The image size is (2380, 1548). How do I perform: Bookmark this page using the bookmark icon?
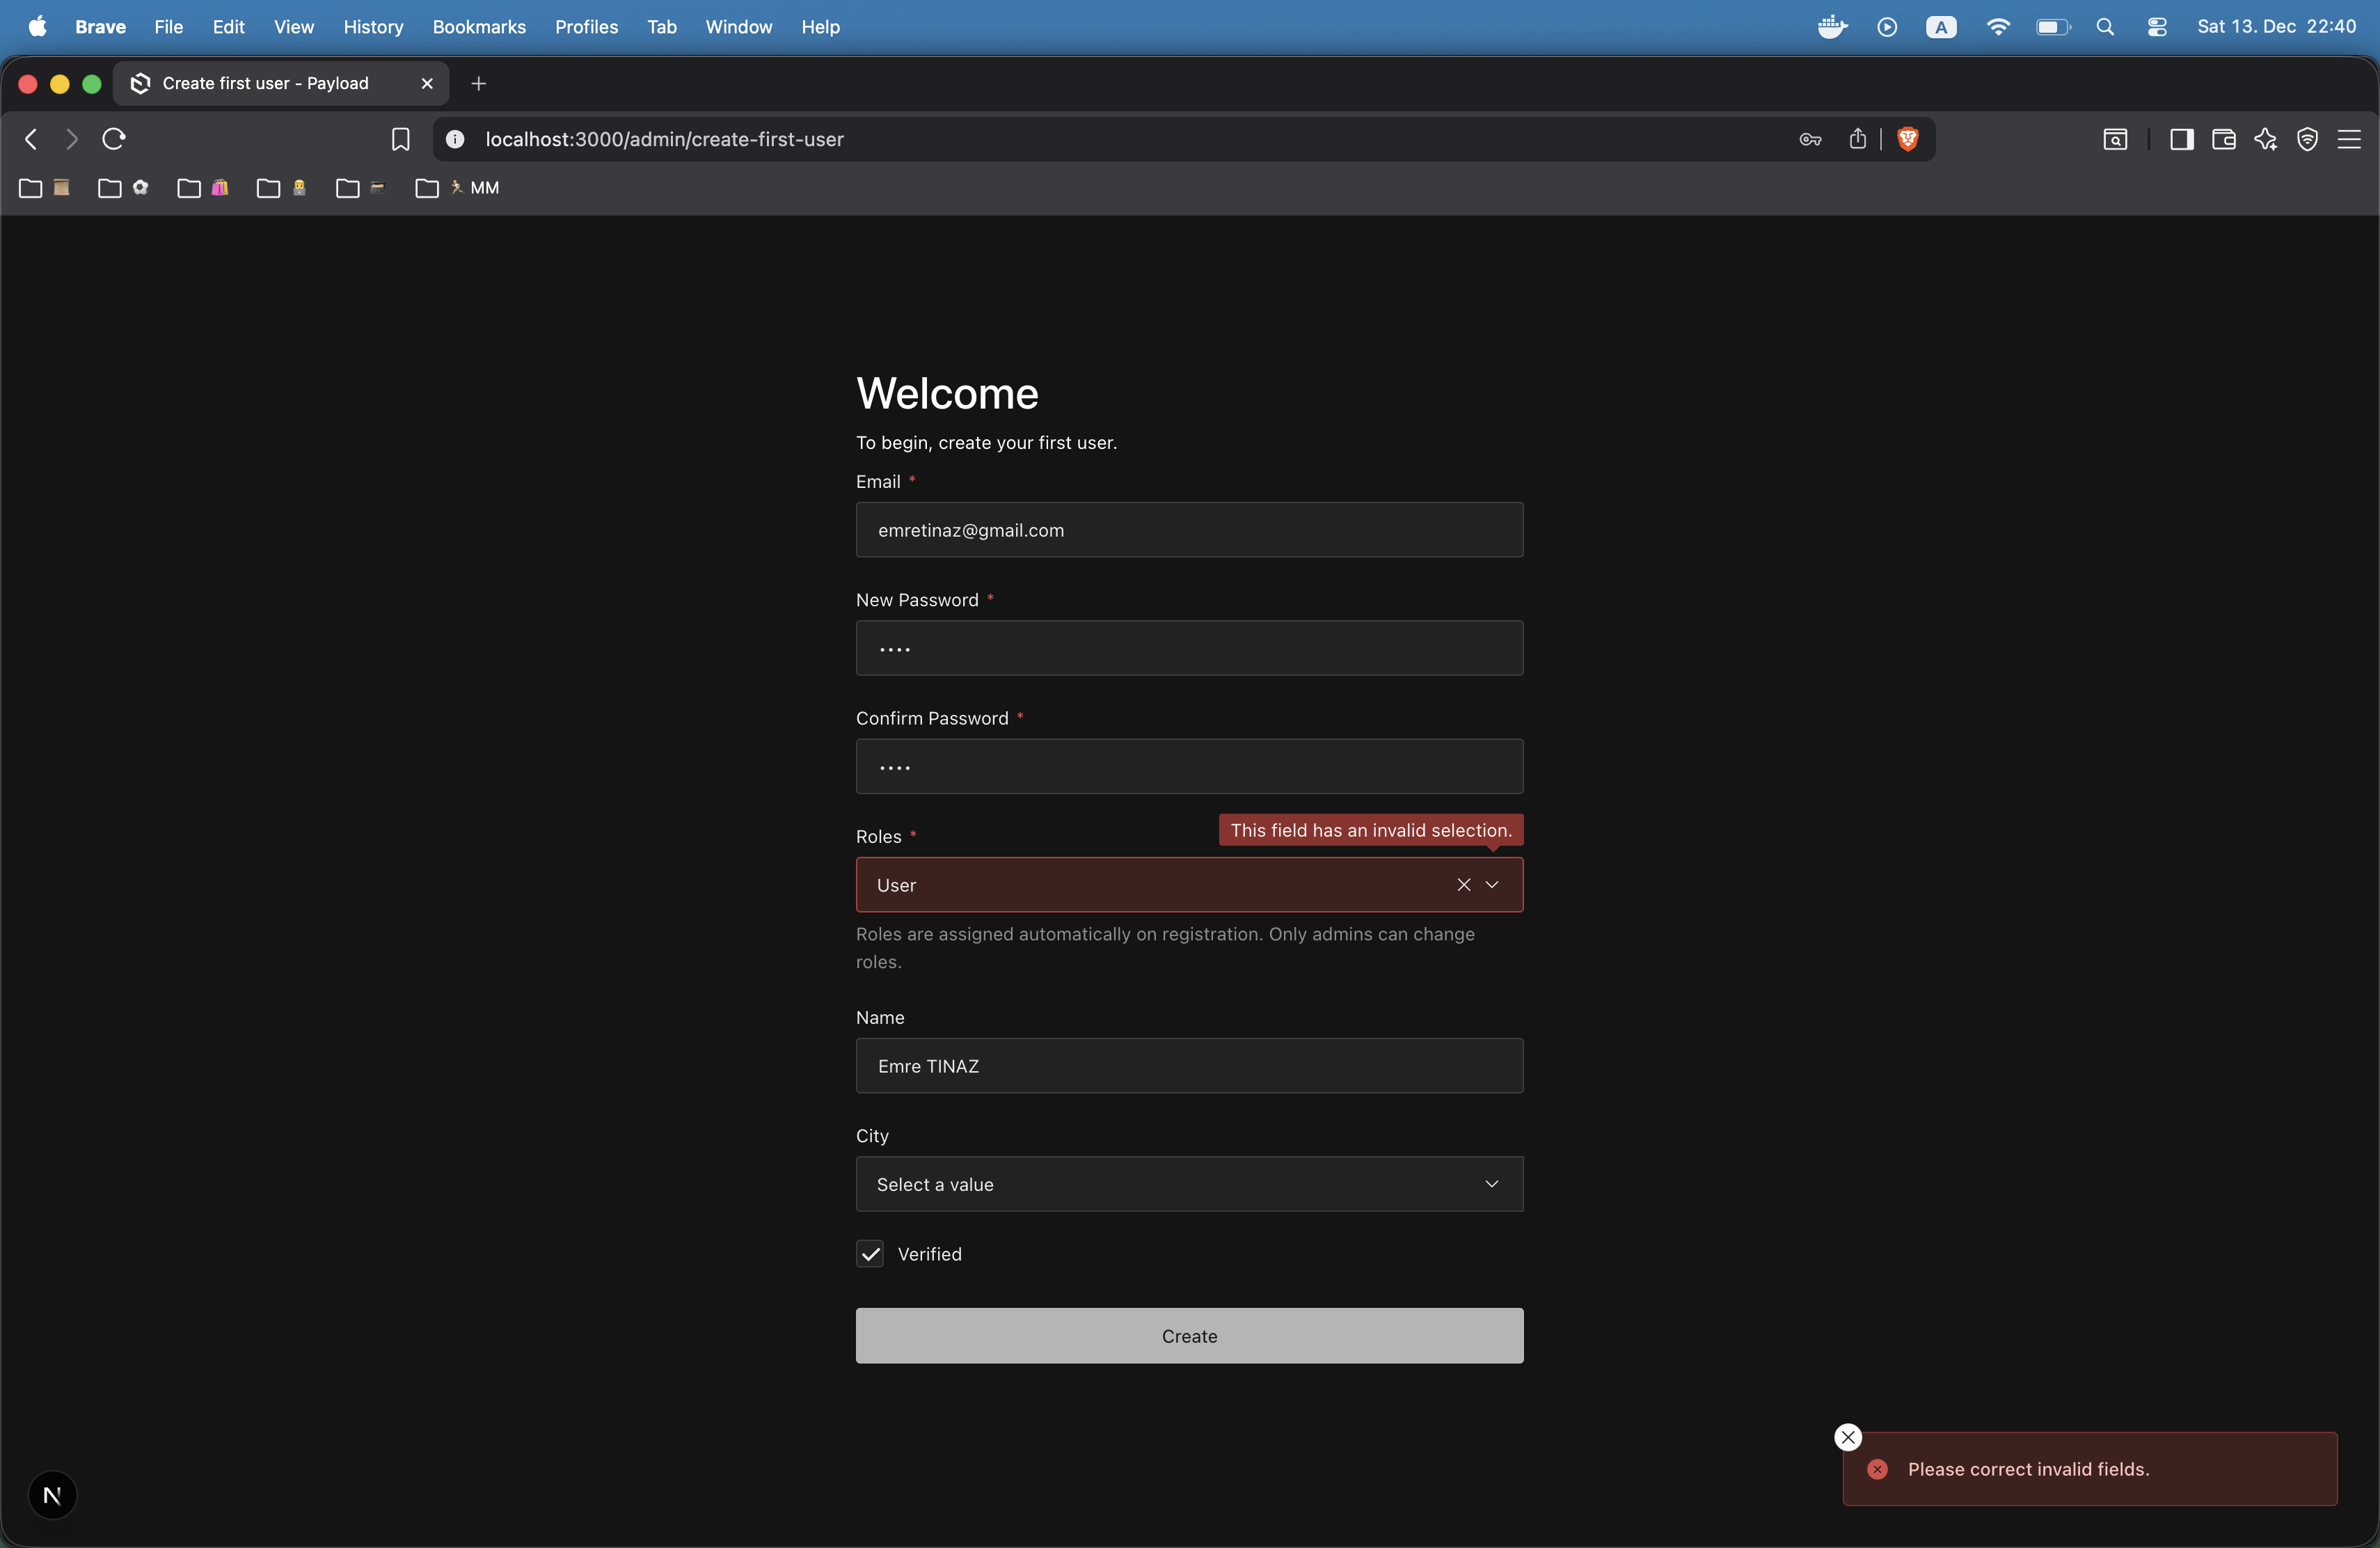pyautogui.click(x=400, y=139)
